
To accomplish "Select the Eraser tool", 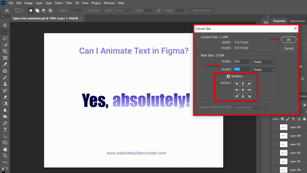I will coord(5,97).
